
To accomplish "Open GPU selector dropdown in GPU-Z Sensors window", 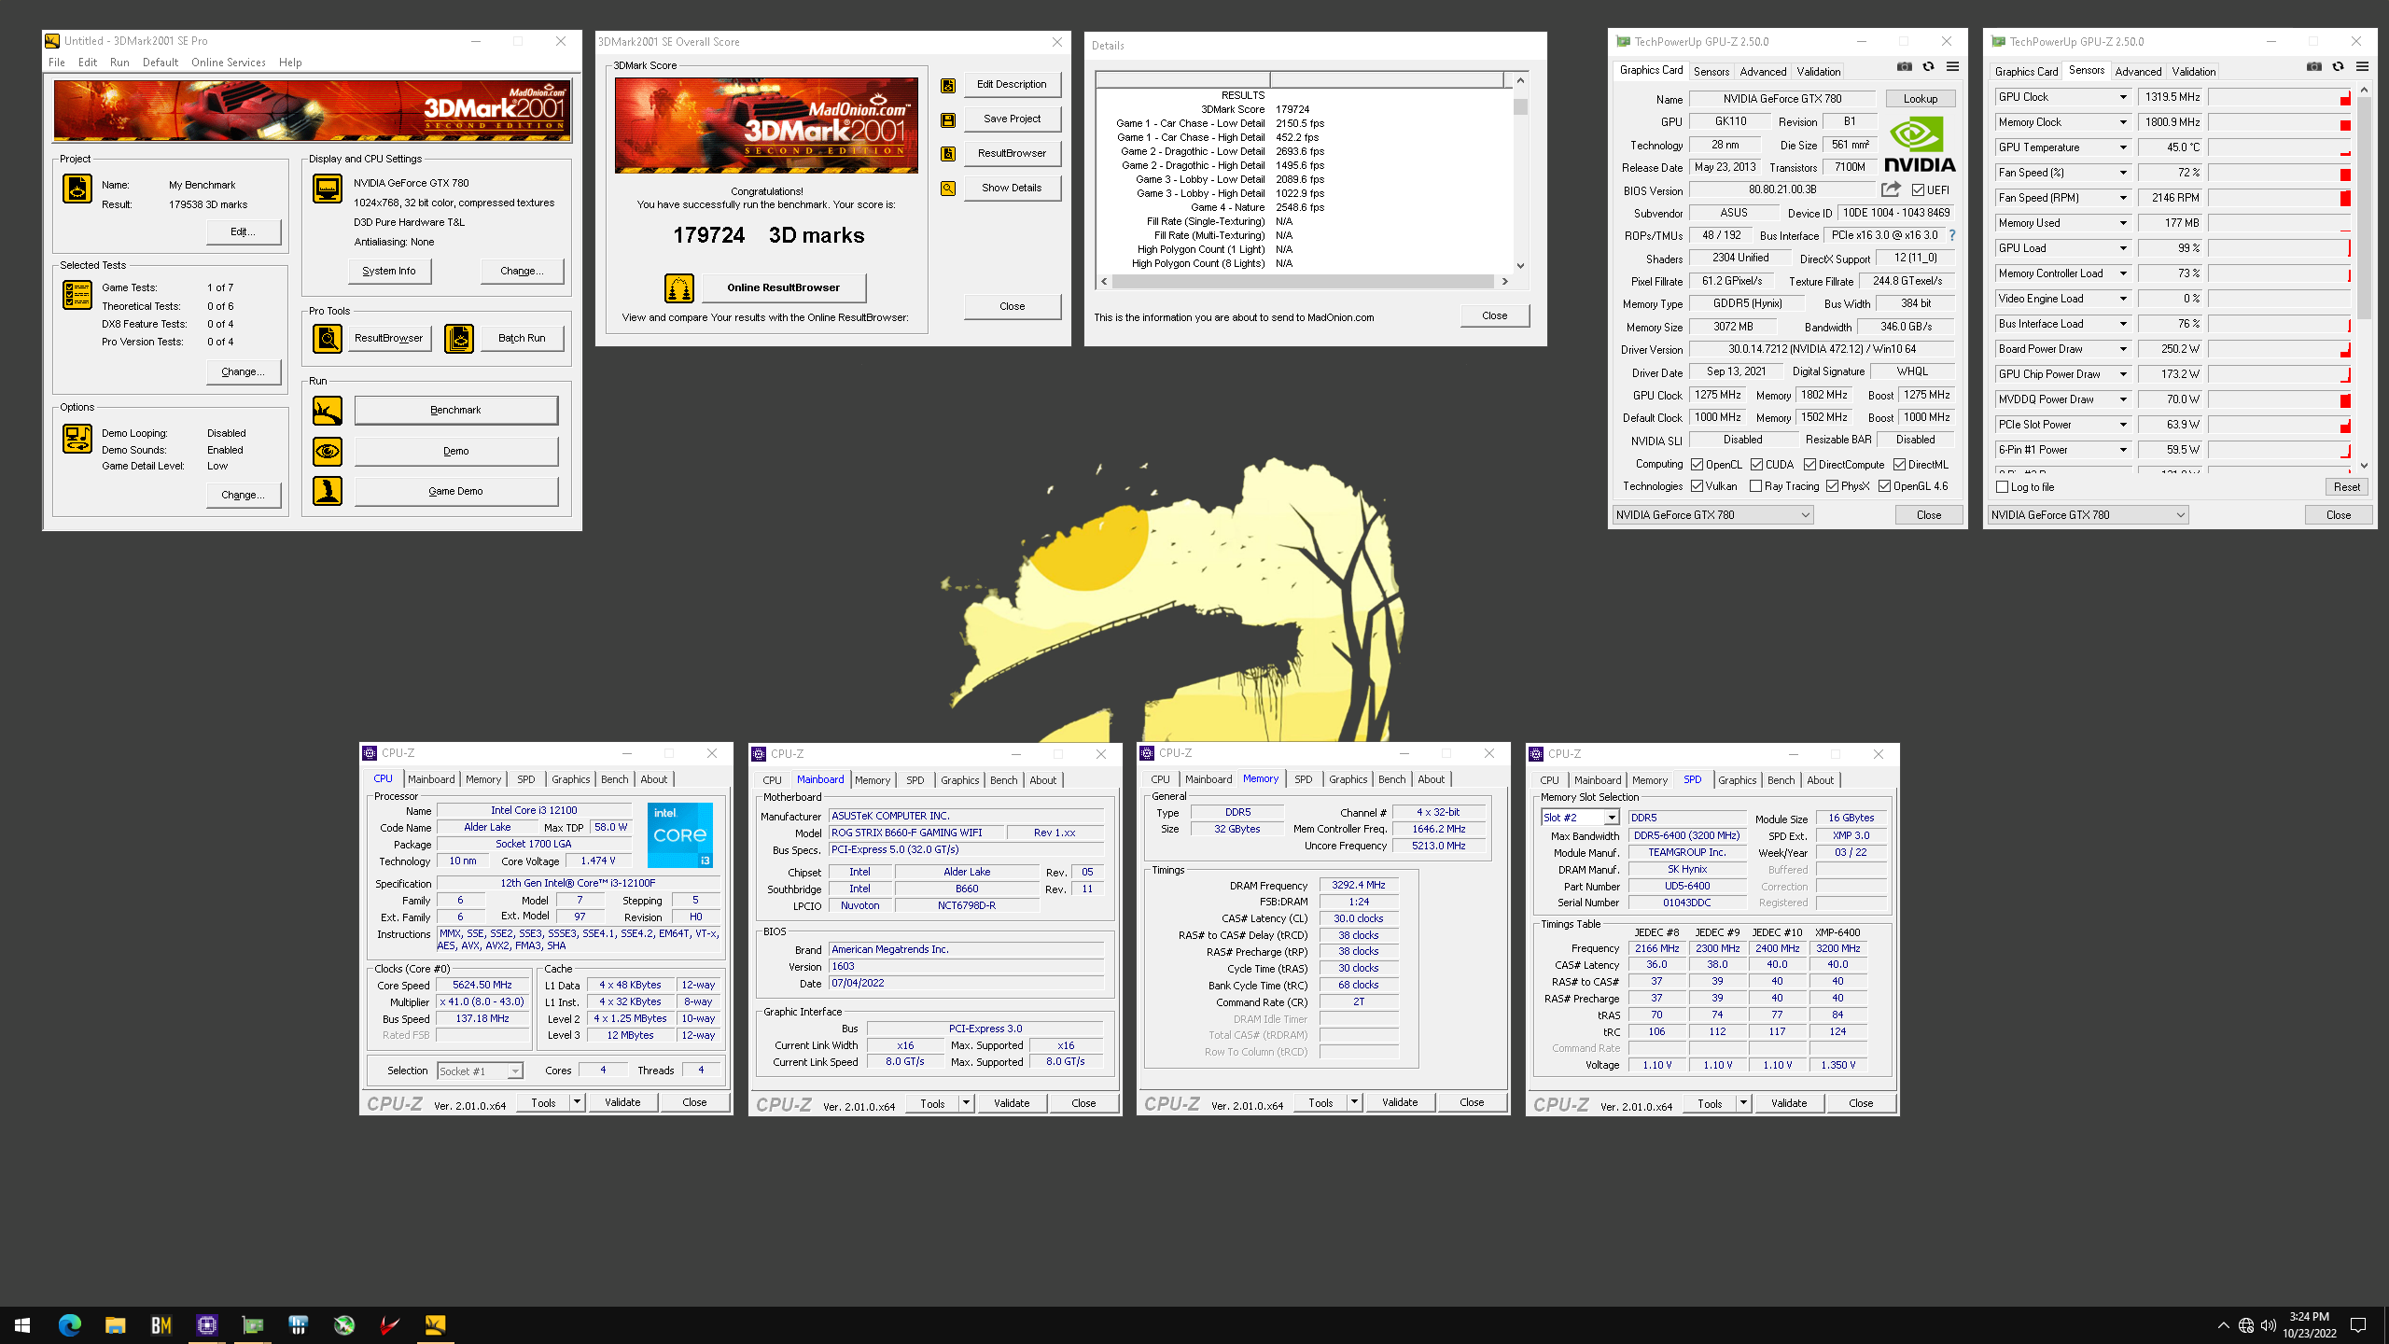I will (x=2089, y=515).
